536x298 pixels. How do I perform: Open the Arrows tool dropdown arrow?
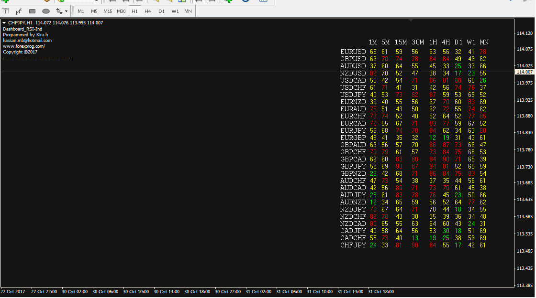tap(66, 11)
